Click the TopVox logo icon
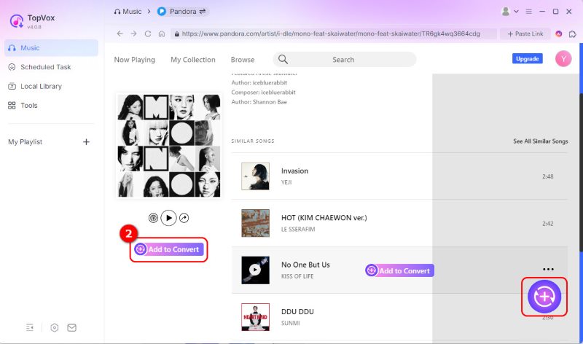 point(16,21)
